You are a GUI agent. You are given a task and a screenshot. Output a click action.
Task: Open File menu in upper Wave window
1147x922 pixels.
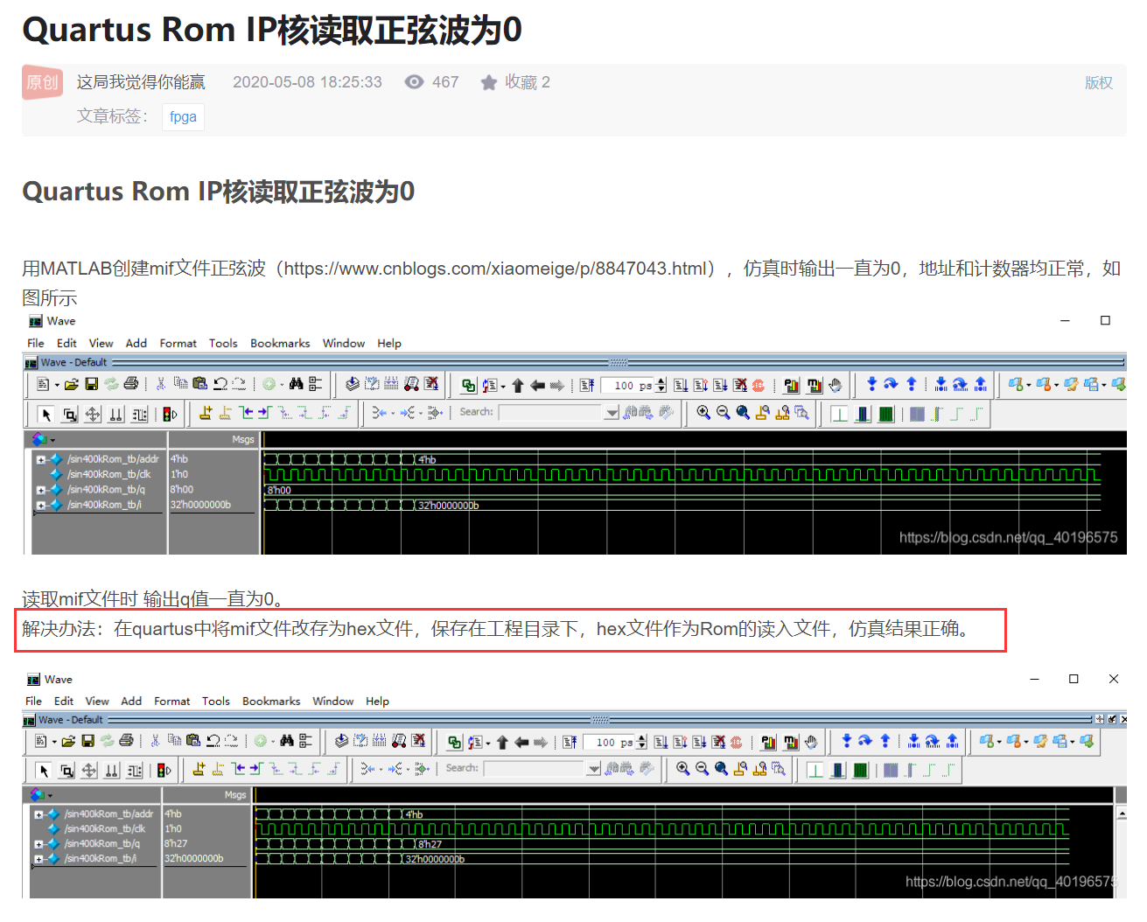36,343
